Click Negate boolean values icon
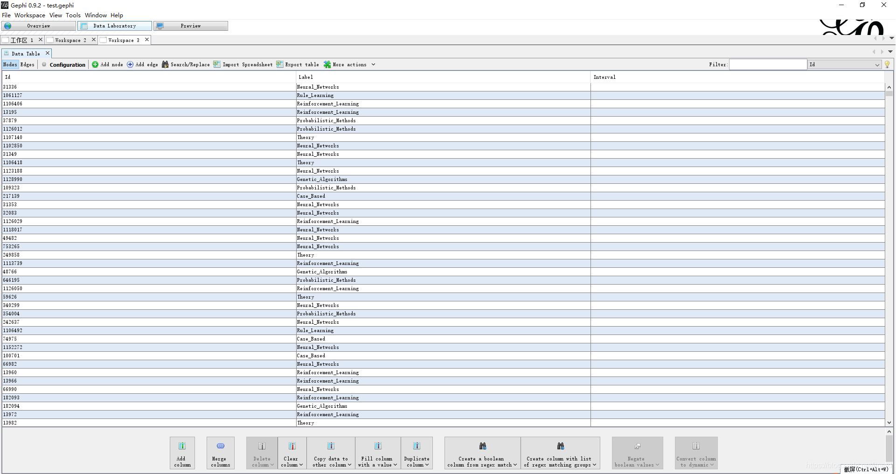 click(638, 446)
